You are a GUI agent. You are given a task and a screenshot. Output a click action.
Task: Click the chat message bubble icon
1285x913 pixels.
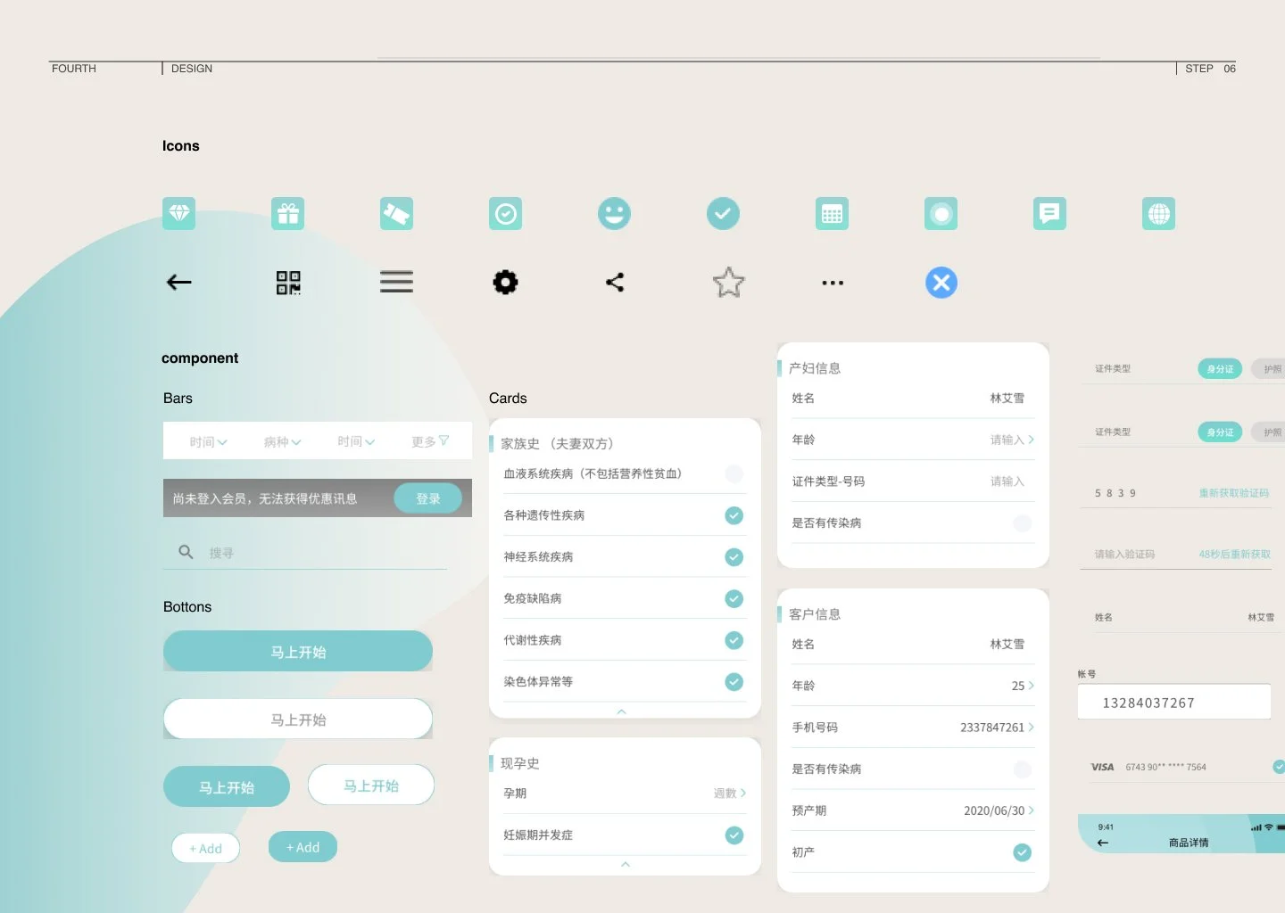pyautogui.click(x=1049, y=213)
